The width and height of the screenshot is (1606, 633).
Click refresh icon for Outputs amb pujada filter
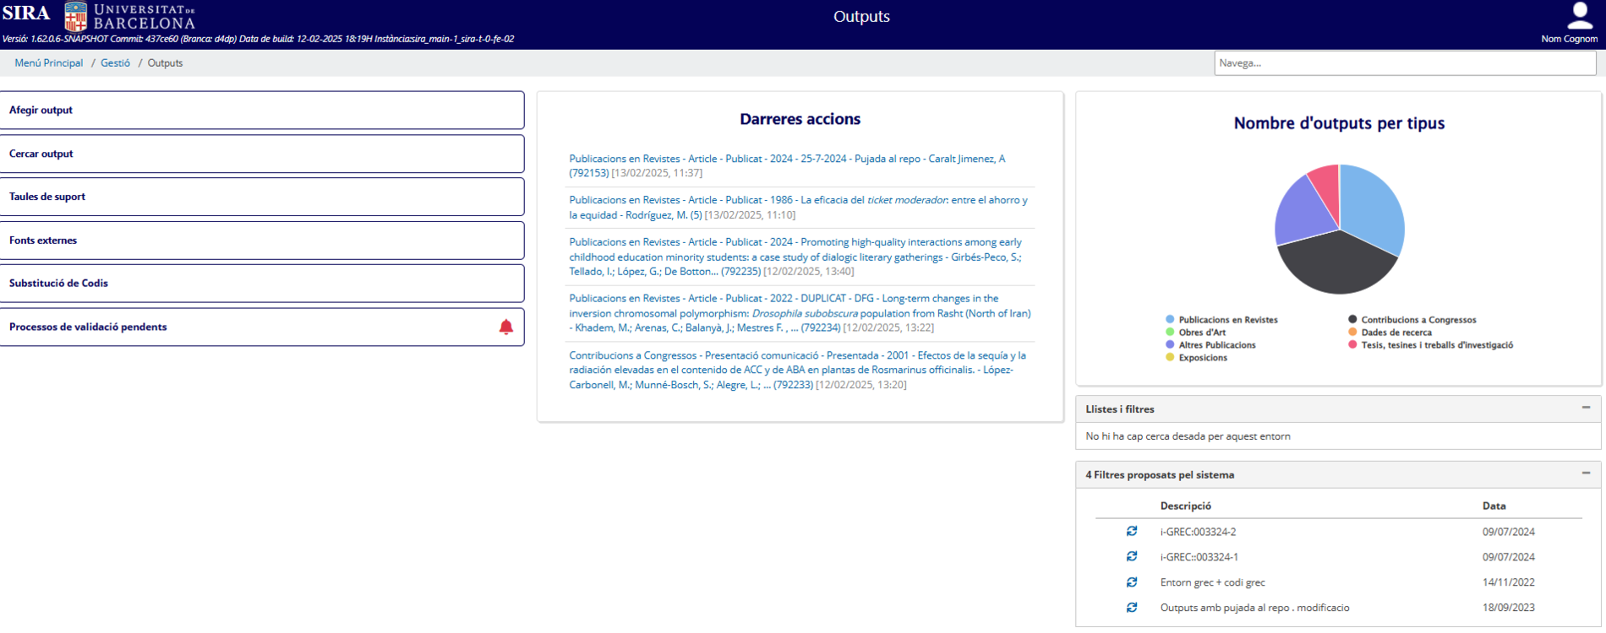[1132, 607]
